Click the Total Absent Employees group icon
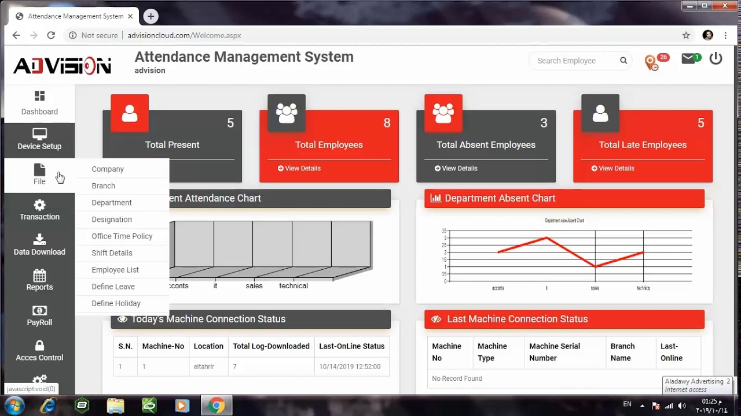Screen dimensions: 741x416 (x=443, y=113)
